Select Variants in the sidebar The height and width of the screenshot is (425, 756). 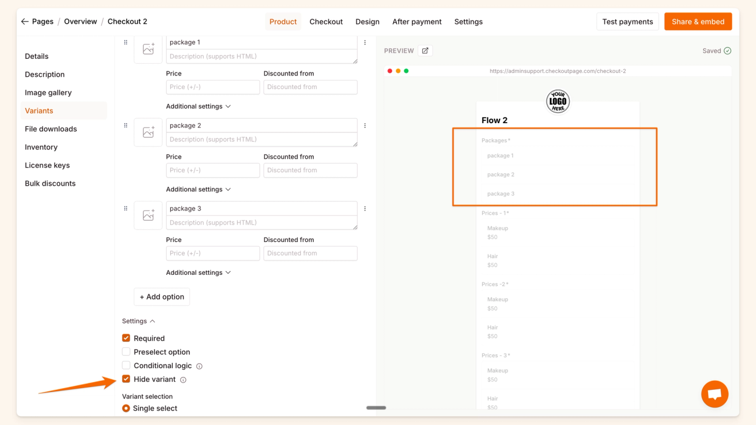(x=64, y=111)
